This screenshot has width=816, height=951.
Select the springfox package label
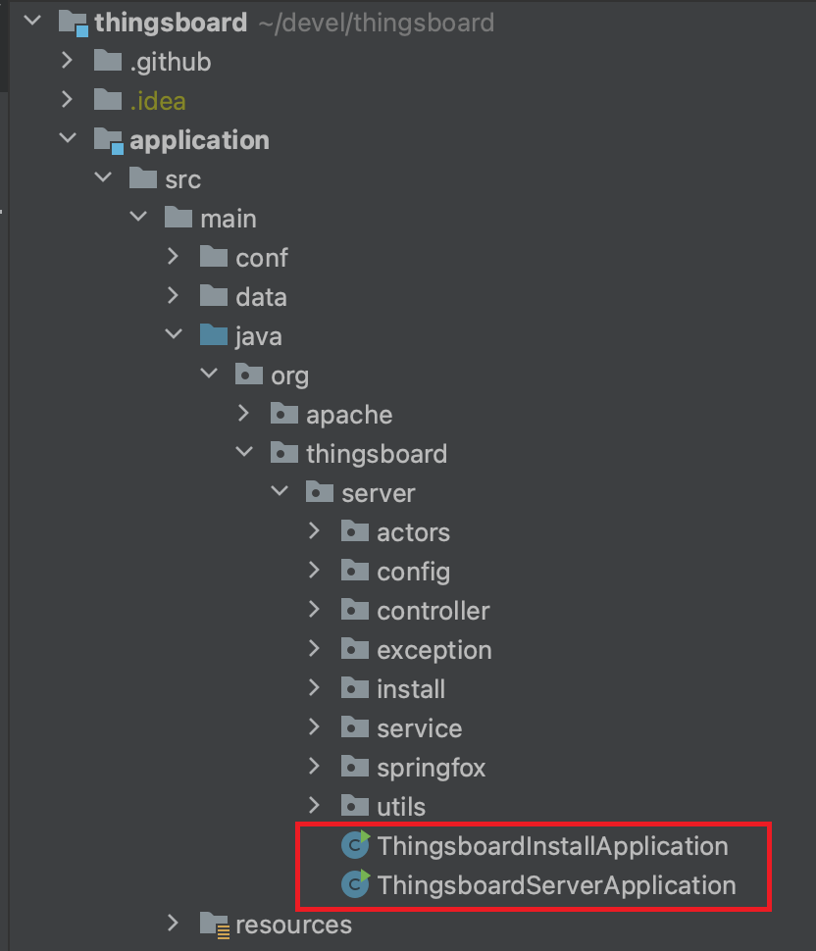[x=431, y=768]
